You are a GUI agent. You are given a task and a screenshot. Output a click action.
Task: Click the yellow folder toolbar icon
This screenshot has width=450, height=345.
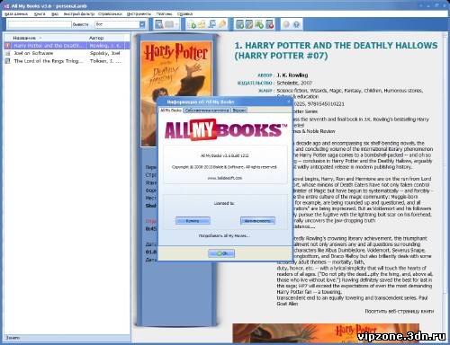click(x=202, y=24)
